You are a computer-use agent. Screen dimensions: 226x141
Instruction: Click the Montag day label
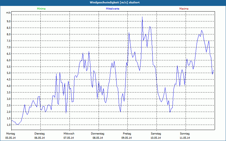pos(10,134)
